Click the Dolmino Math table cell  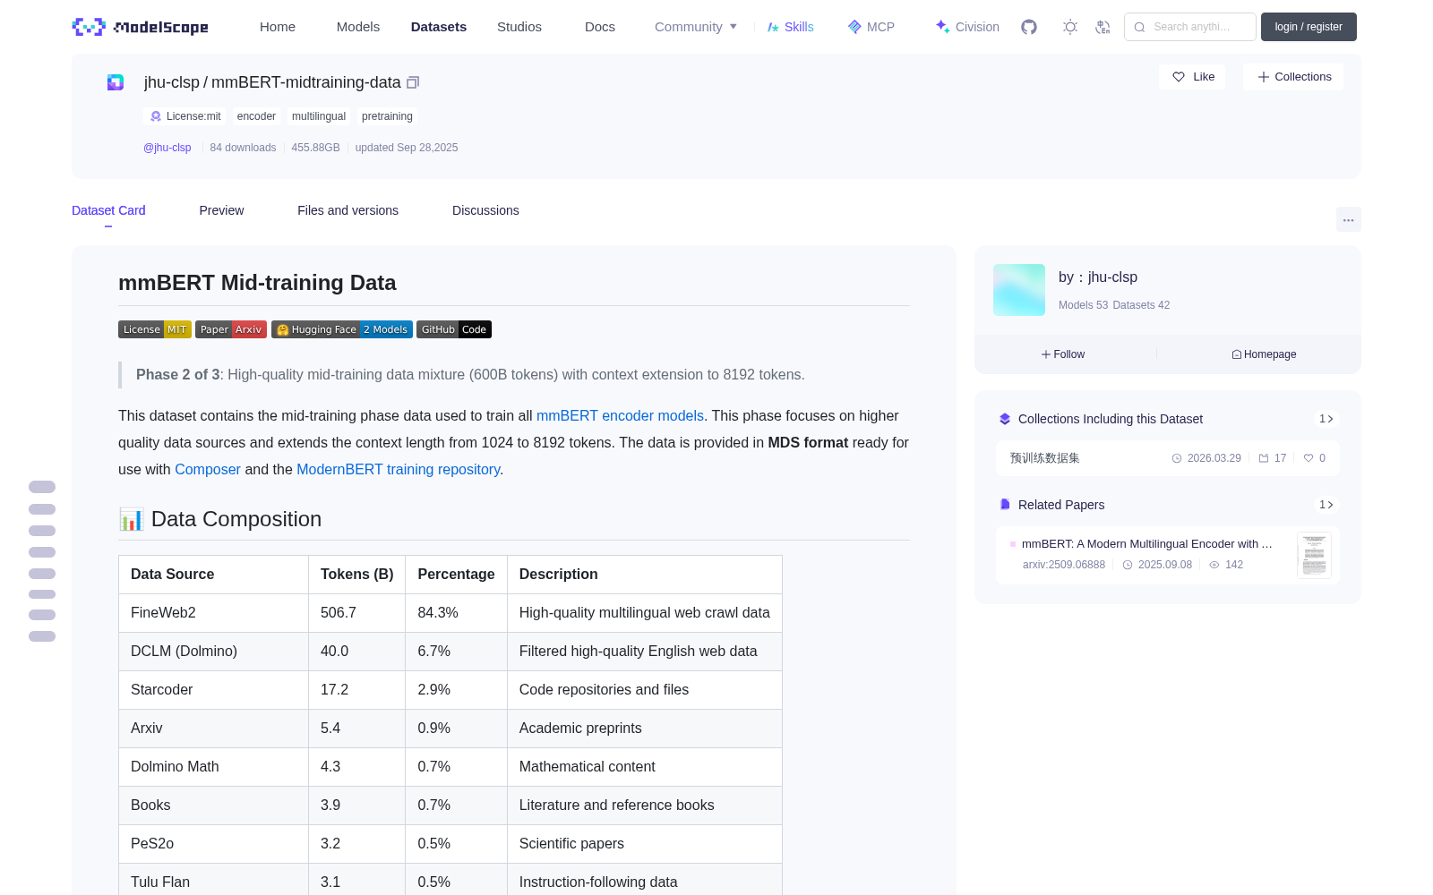pyautogui.click(x=214, y=767)
